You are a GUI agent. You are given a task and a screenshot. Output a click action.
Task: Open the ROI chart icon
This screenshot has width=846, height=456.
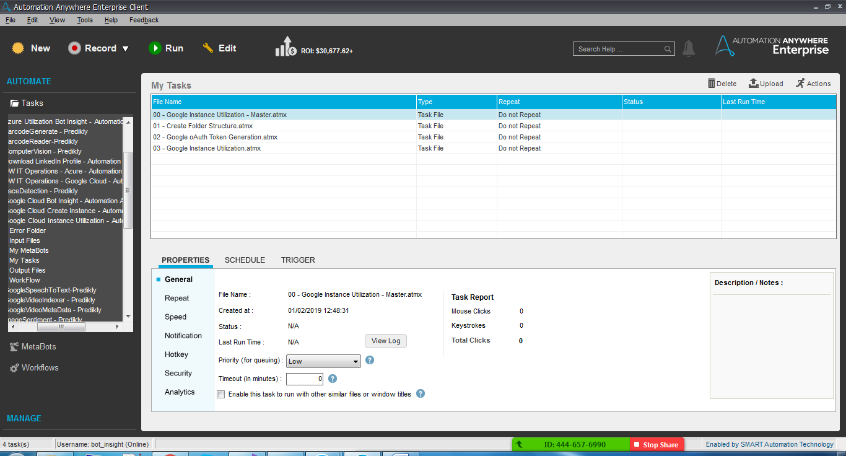[286, 47]
